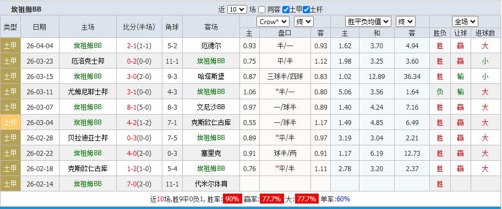
Task: Click the 让球 column header
Action: [460, 33]
